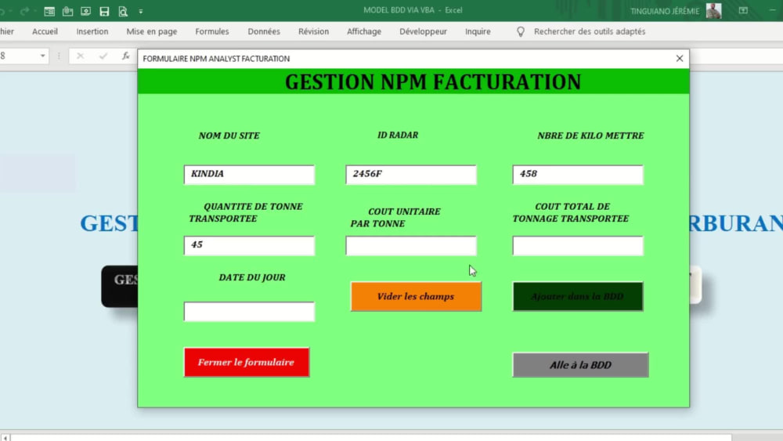Click the Save icon in the Quick Access Toolbar
The height and width of the screenshot is (441, 783).
(x=104, y=11)
